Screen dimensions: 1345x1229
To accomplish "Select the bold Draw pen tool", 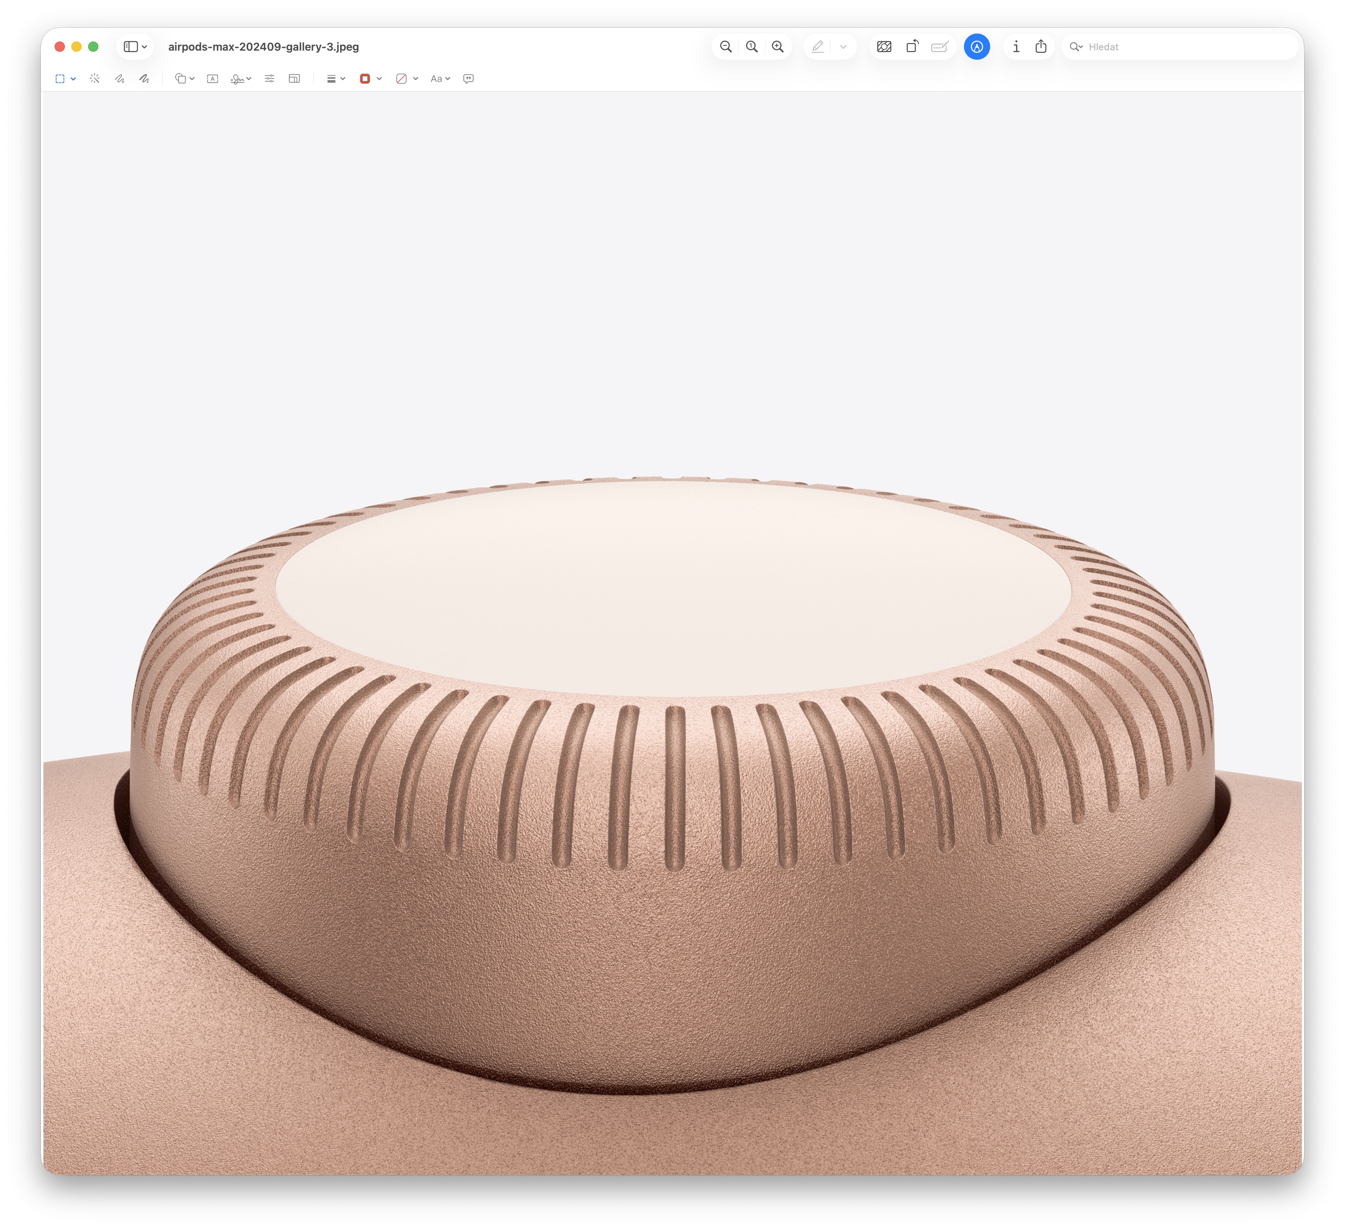I will point(144,79).
